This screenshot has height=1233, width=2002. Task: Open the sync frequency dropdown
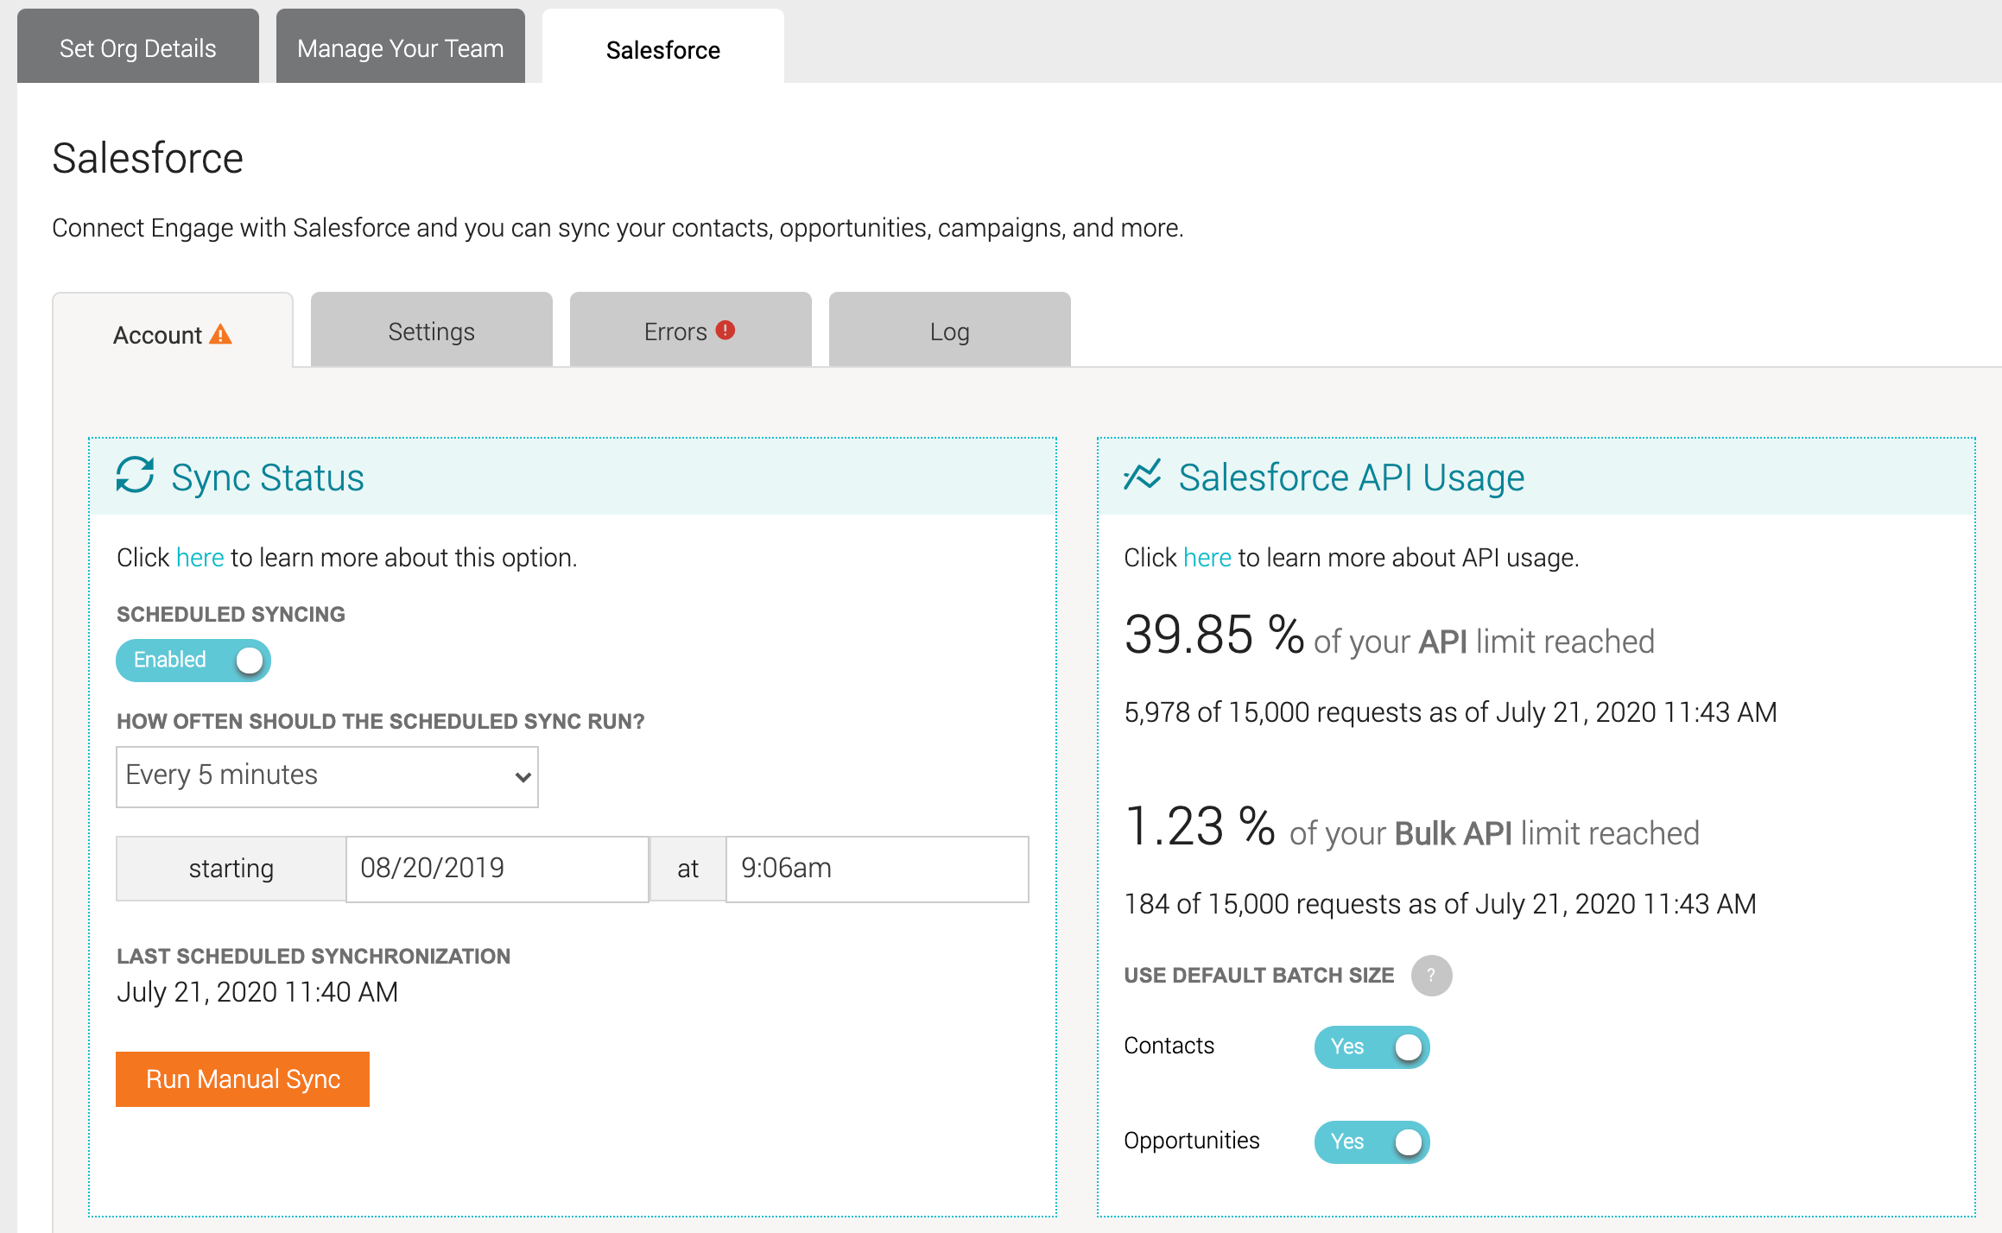point(327,777)
